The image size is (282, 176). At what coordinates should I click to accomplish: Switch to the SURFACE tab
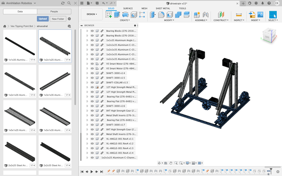tap(128, 9)
